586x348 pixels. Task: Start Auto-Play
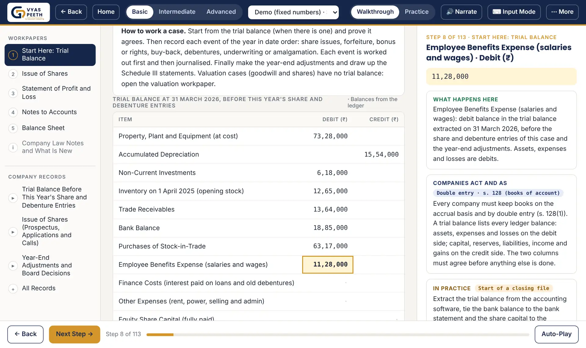click(556, 334)
